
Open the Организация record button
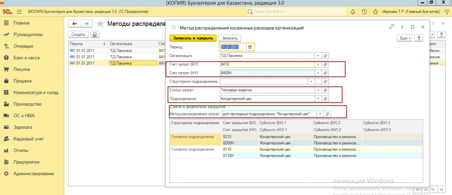(325, 56)
